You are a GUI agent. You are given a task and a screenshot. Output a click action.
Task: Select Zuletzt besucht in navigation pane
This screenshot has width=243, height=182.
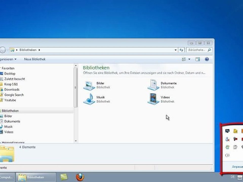point(15,79)
